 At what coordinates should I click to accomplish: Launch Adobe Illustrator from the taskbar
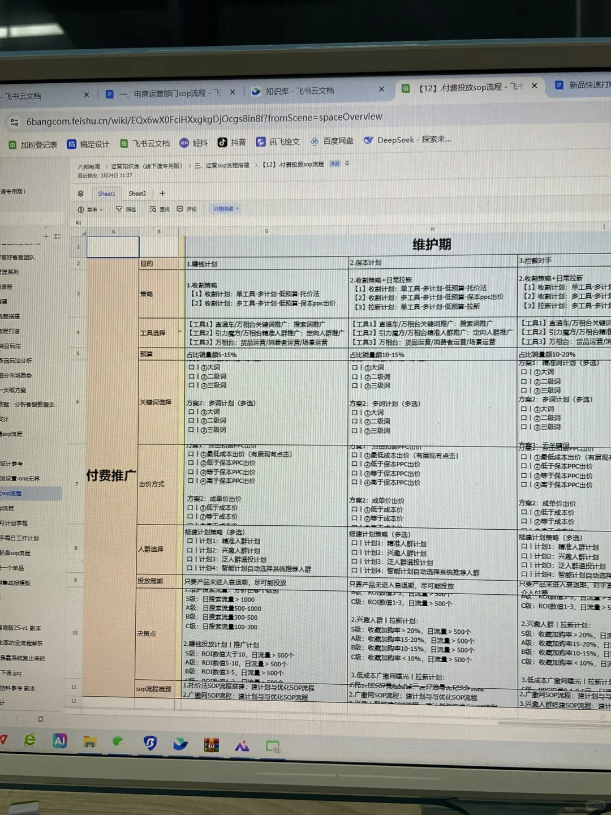[59, 741]
